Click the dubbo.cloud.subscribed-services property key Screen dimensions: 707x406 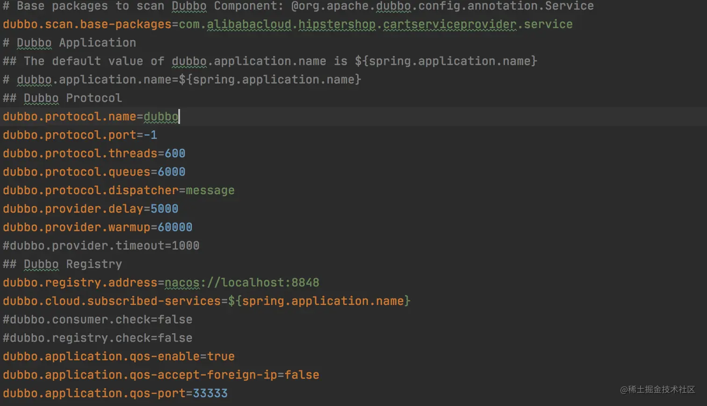(x=112, y=301)
